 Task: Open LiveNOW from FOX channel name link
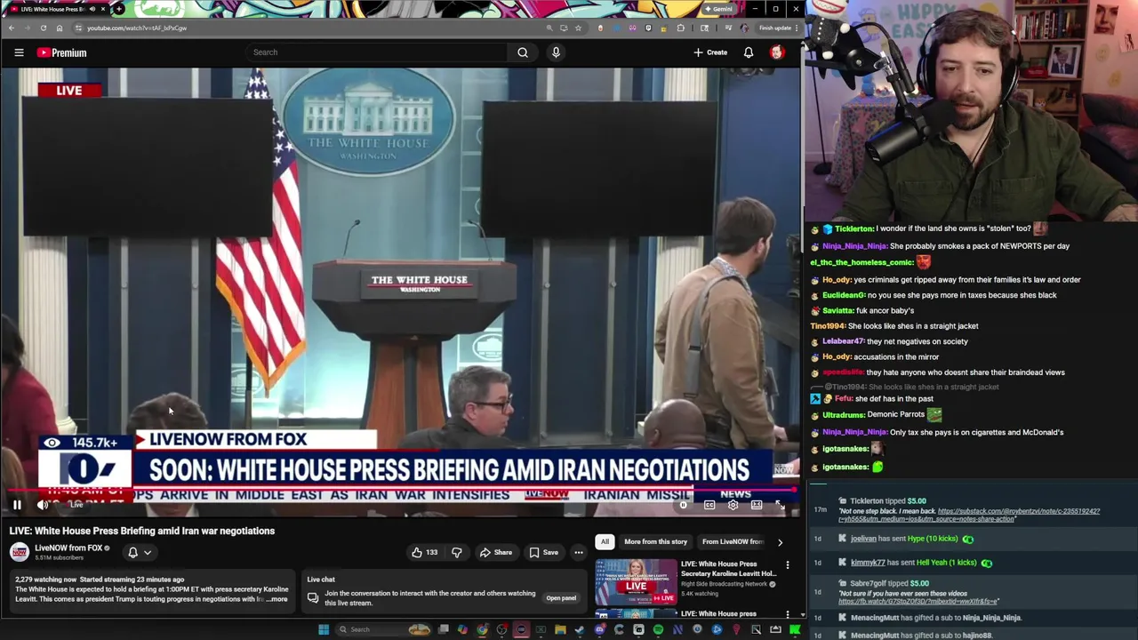(x=68, y=548)
